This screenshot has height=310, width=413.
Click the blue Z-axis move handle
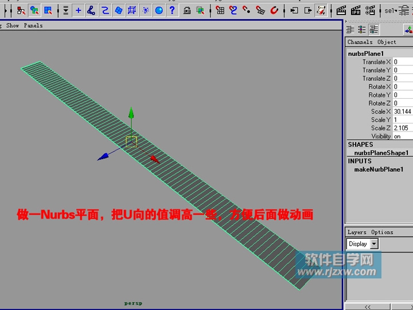[x=103, y=157]
